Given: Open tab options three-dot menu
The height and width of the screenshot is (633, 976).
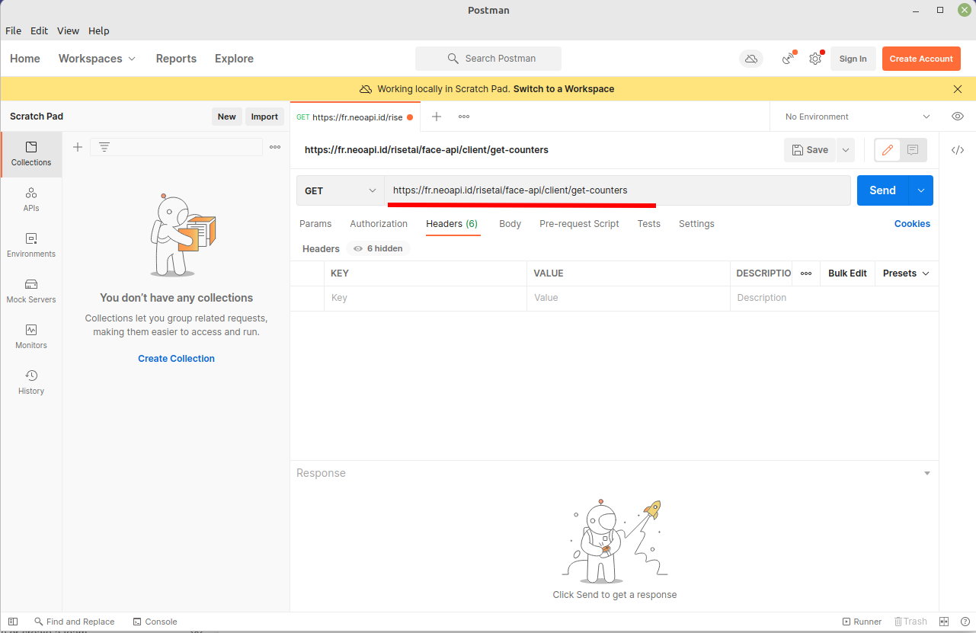Looking at the screenshot, I should [464, 117].
